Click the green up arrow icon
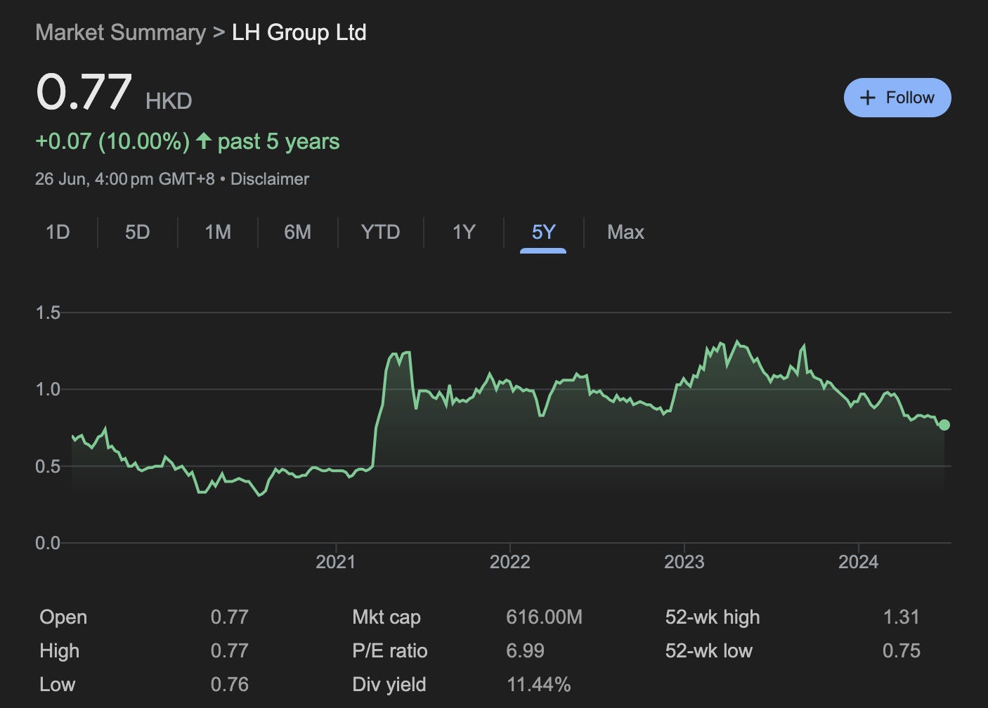The width and height of the screenshot is (988, 708). [204, 141]
